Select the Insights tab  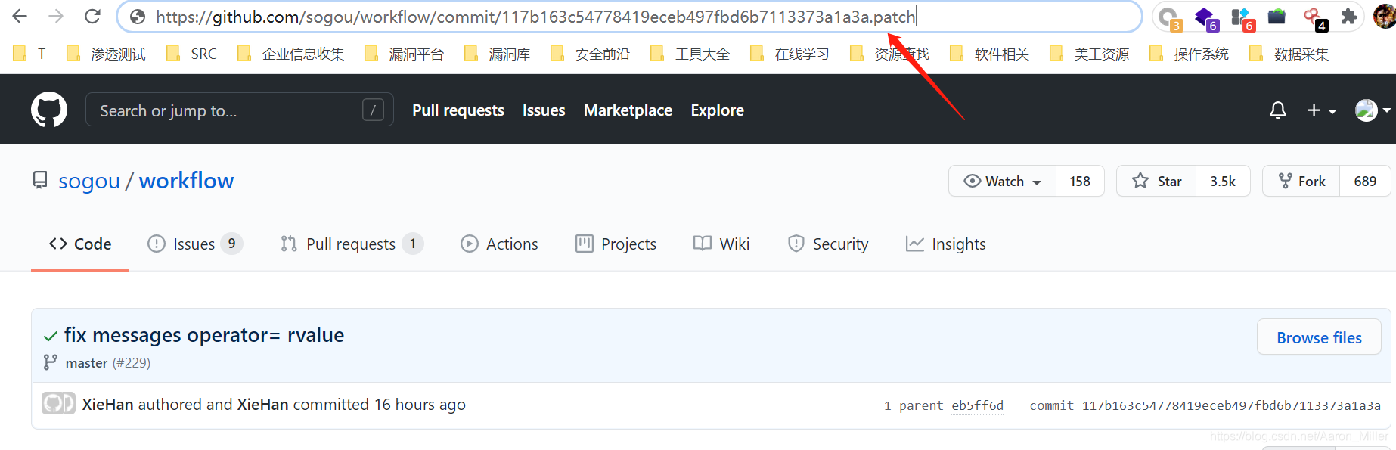[x=945, y=244]
